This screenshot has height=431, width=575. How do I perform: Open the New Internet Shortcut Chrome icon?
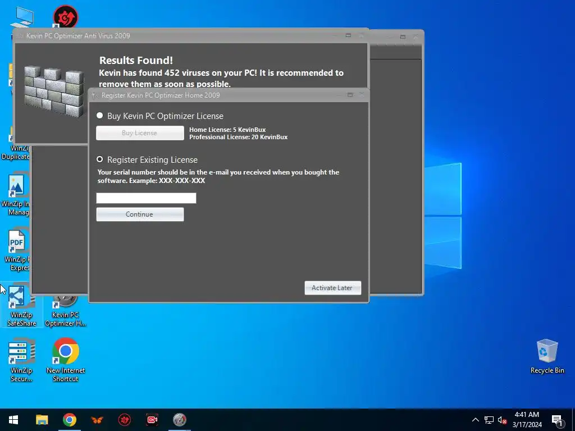coord(66,360)
